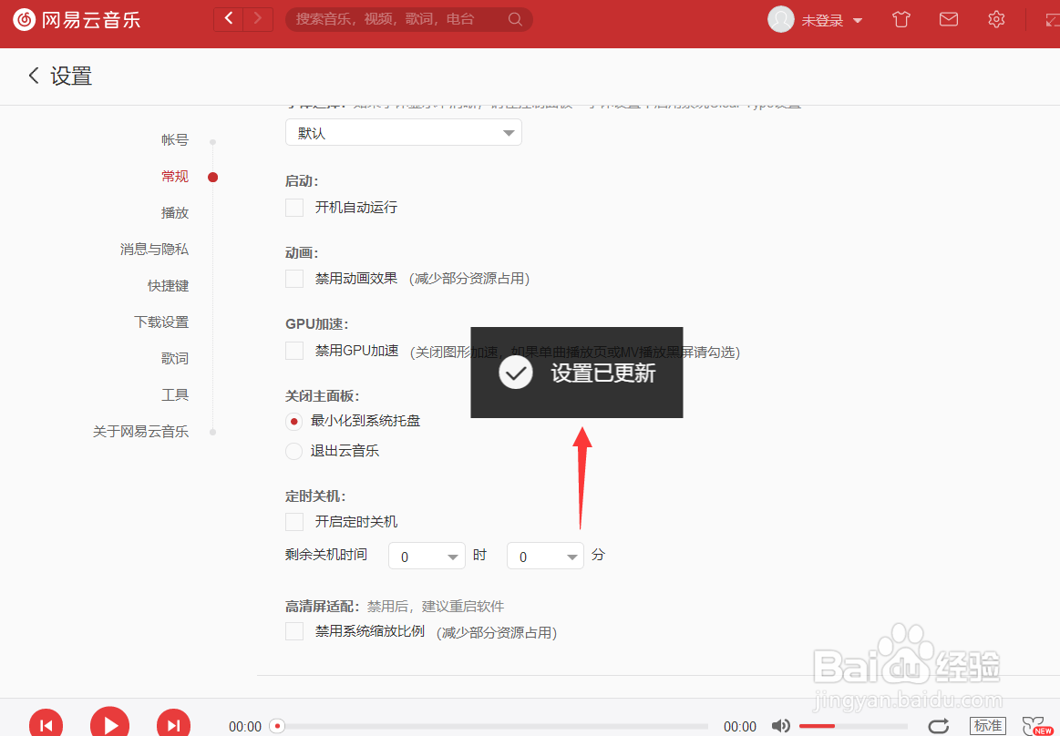Click the settings gear icon
1060x736 pixels.
[995, 18]
